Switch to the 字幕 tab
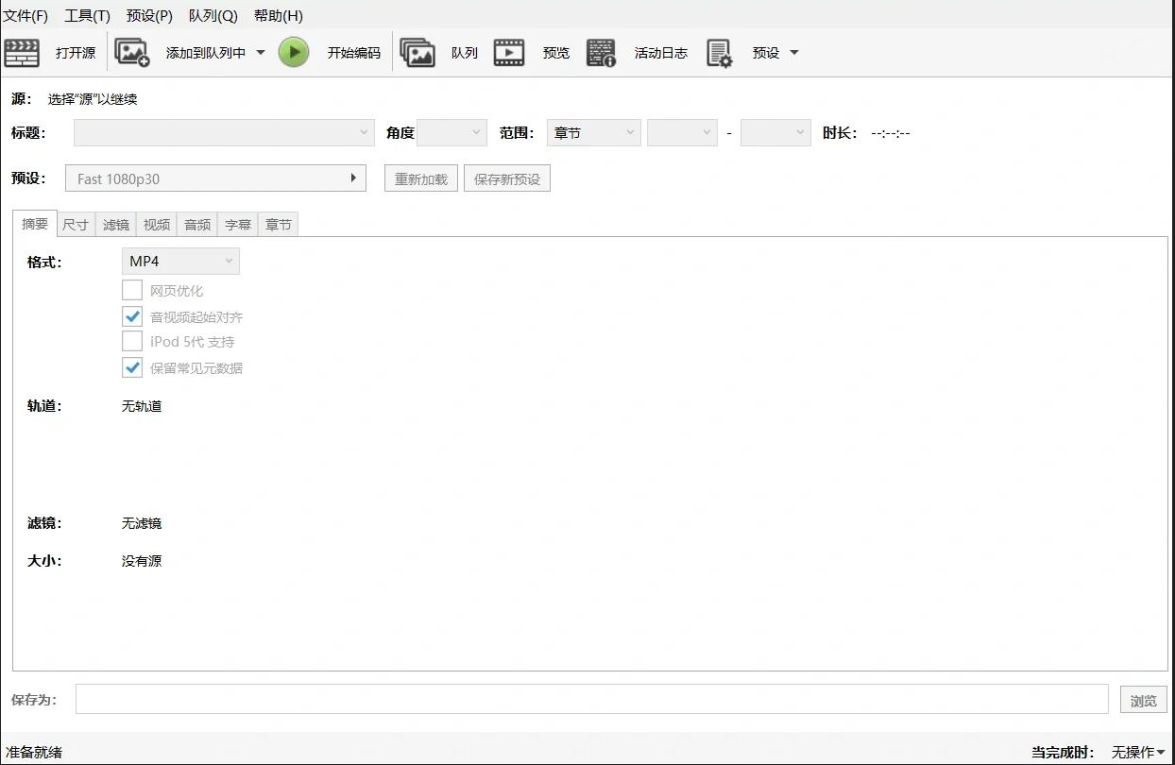The image size is (1175, 765). (238, 225)
